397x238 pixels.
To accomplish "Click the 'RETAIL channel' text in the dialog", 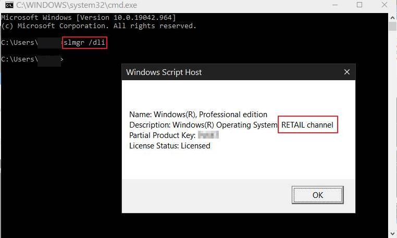I will click(x=307, y=125).
